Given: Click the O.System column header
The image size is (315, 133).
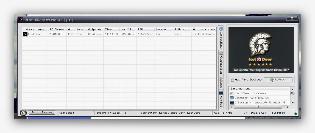Looking at the screenshot, I should point(94,30).
